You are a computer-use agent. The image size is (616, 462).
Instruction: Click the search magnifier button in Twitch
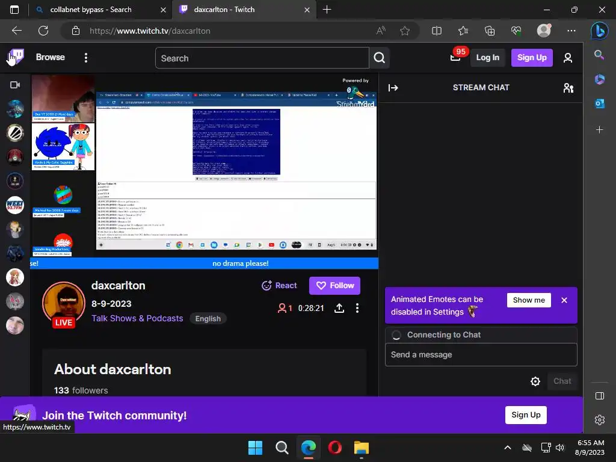pos(379,58)
